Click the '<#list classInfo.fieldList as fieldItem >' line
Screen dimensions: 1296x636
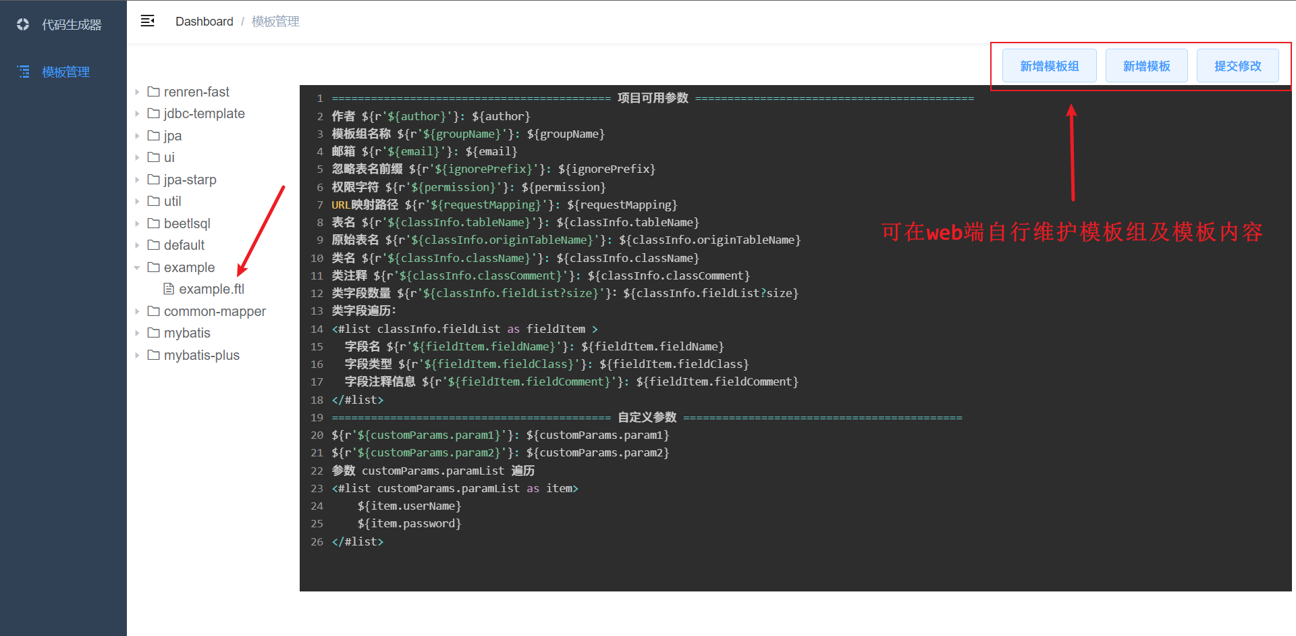point(464,329)
